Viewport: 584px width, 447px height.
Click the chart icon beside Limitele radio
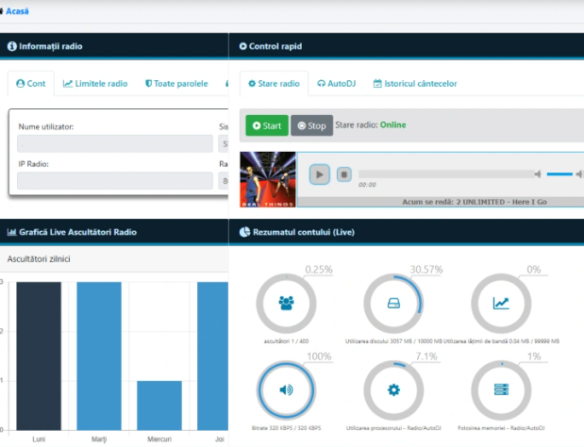pyautogui.click(x=67, y=84)
